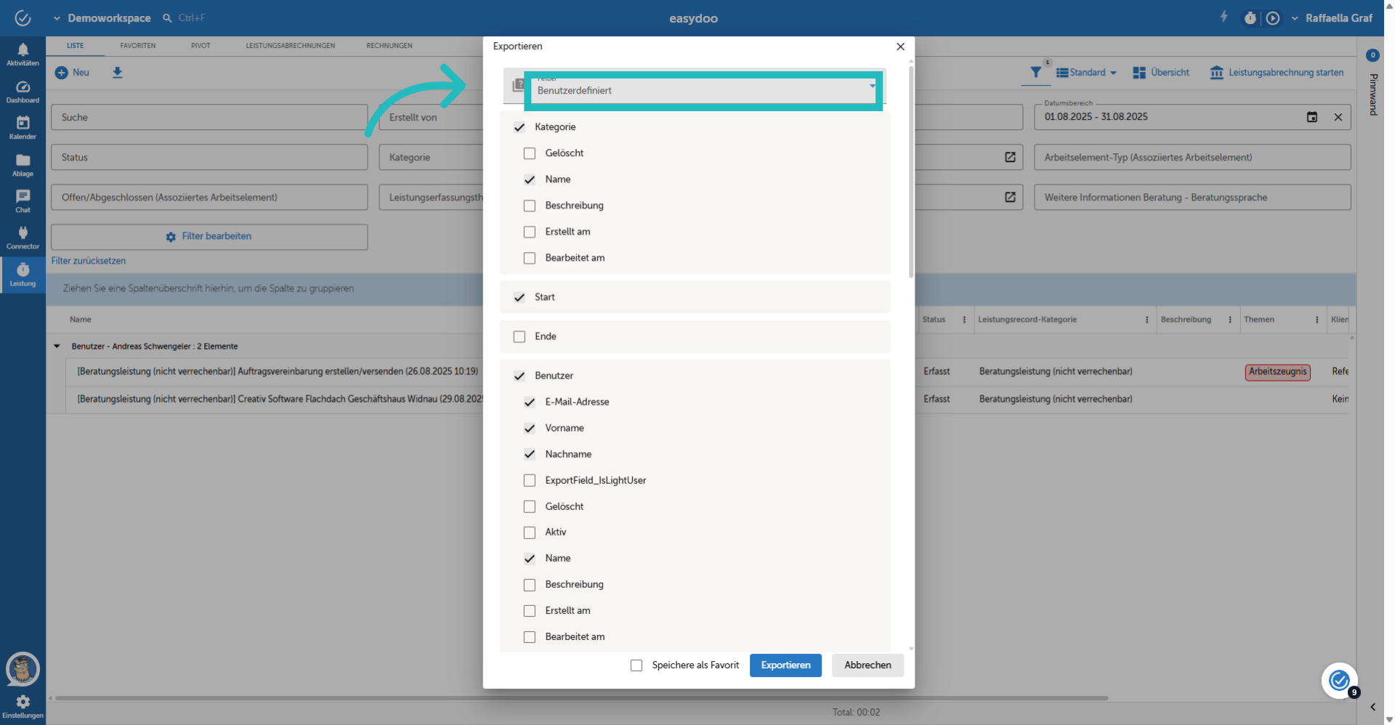Open the Kalender sidebar icon
The height and width of the screenshot is (725, 1395).
point(23,123)
